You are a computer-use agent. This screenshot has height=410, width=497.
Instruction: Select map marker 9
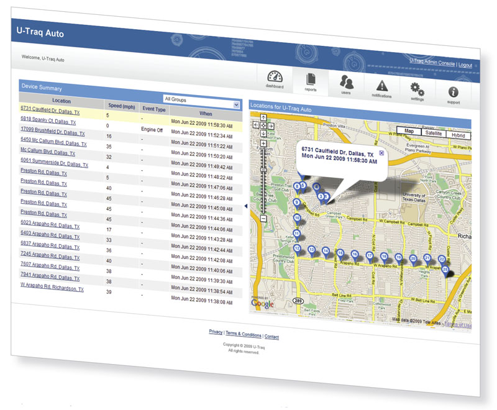click(x=296, y=203)
